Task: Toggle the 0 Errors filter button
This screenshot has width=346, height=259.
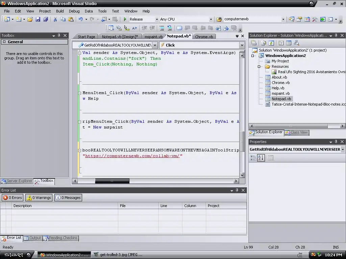Action: tap(13, 198)
